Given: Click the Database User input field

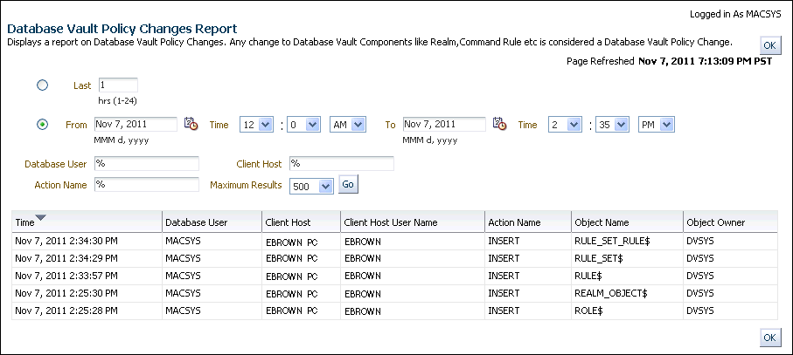Looking at the screenshot, I should pyautogui.click(x=147, y=163).
